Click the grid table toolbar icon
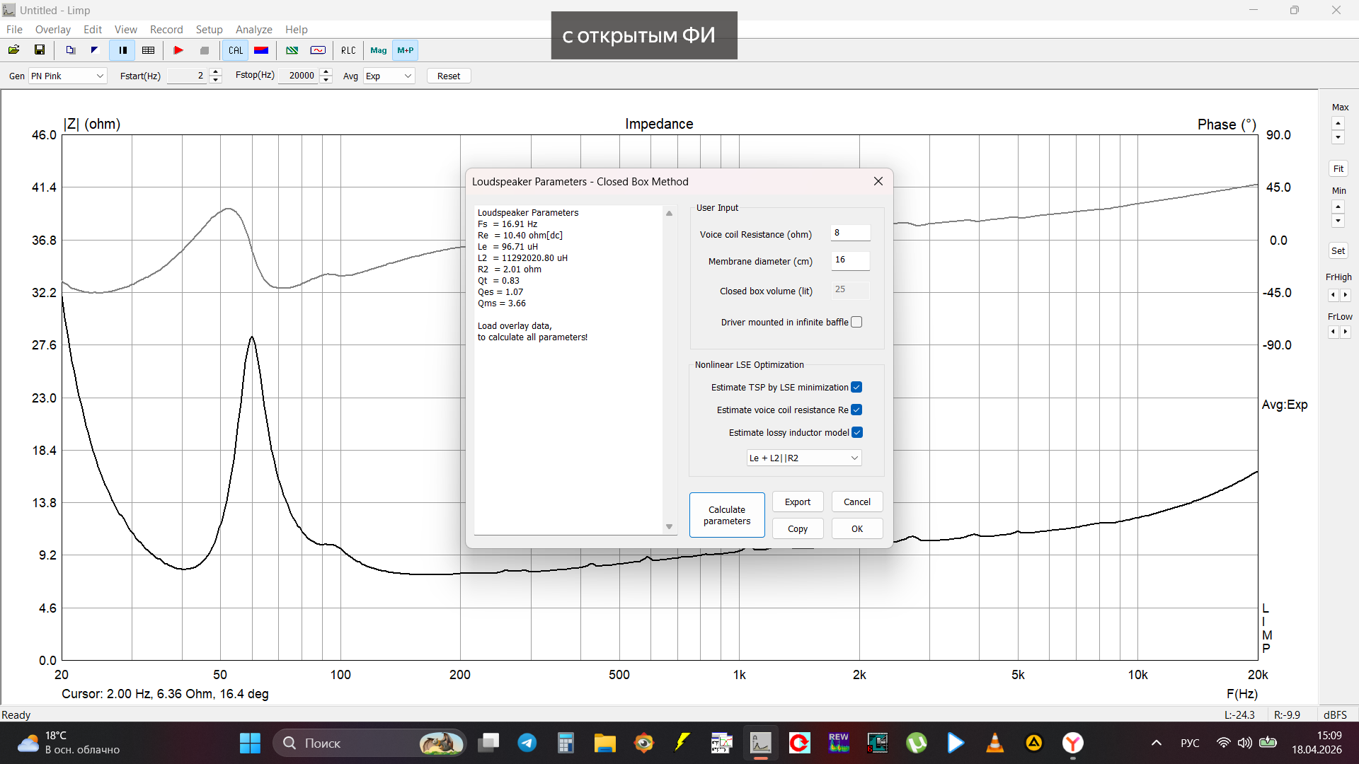The width and height of the screenshot is (1359, 764). [148, 50]
